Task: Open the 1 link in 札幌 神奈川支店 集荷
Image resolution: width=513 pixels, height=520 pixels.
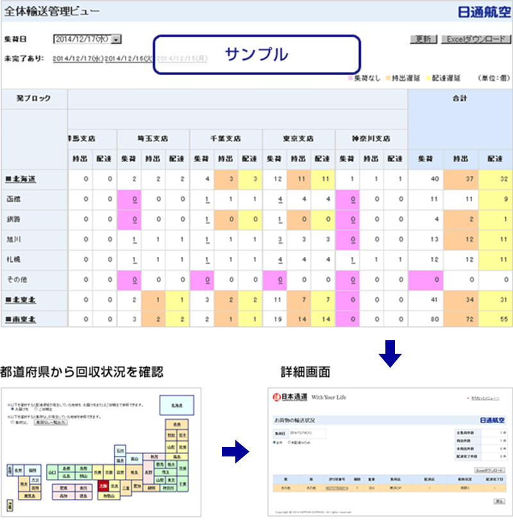Action: click(x=353, y=259)
